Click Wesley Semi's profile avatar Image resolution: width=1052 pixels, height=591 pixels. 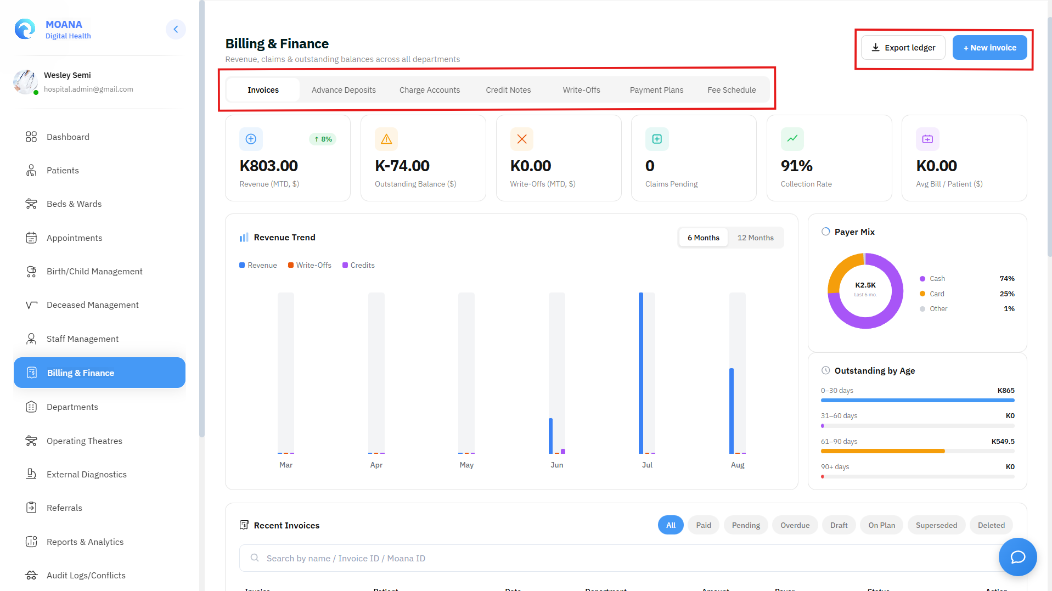[x=25, y=82]
